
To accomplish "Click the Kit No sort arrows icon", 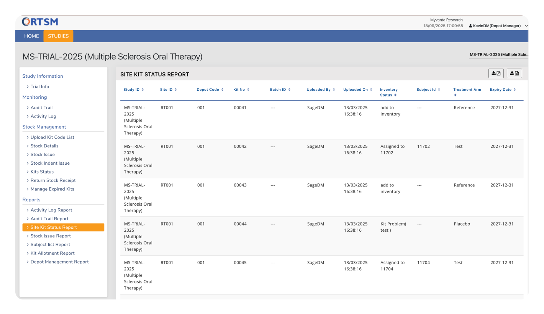I will pos(248,90).
